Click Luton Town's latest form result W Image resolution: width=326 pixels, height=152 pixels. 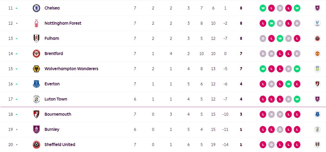tap(297, 99)
